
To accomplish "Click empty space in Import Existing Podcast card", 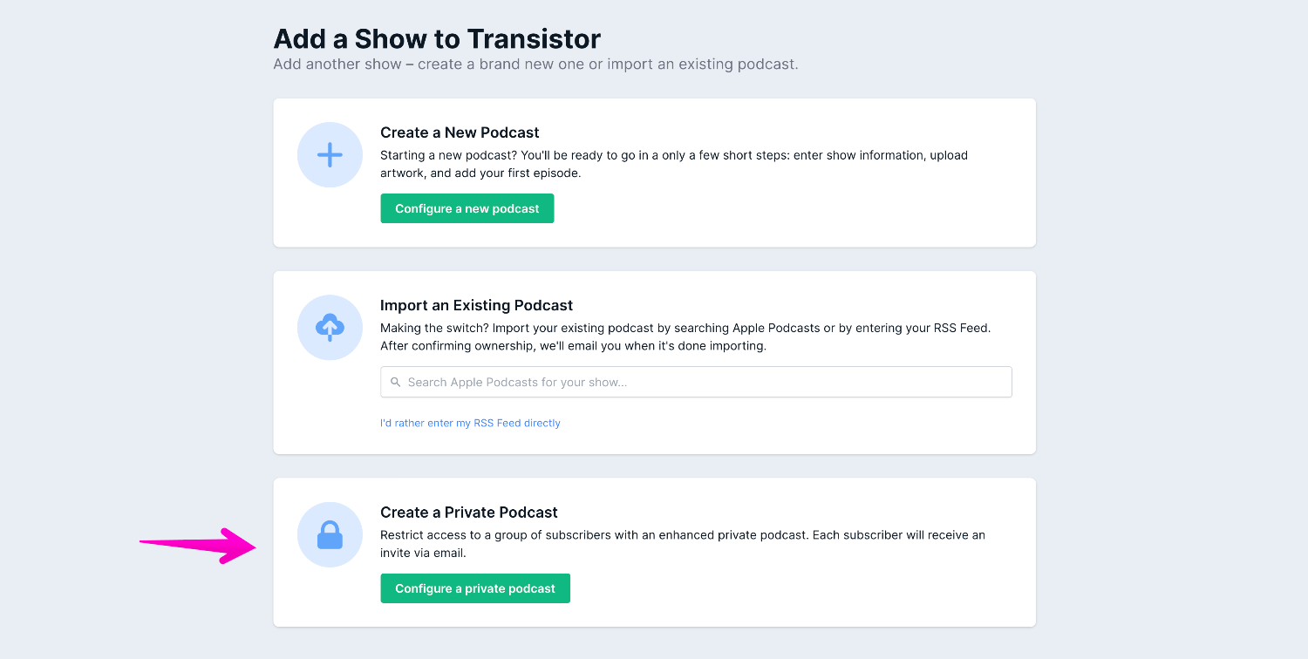I will pos(785,427).
